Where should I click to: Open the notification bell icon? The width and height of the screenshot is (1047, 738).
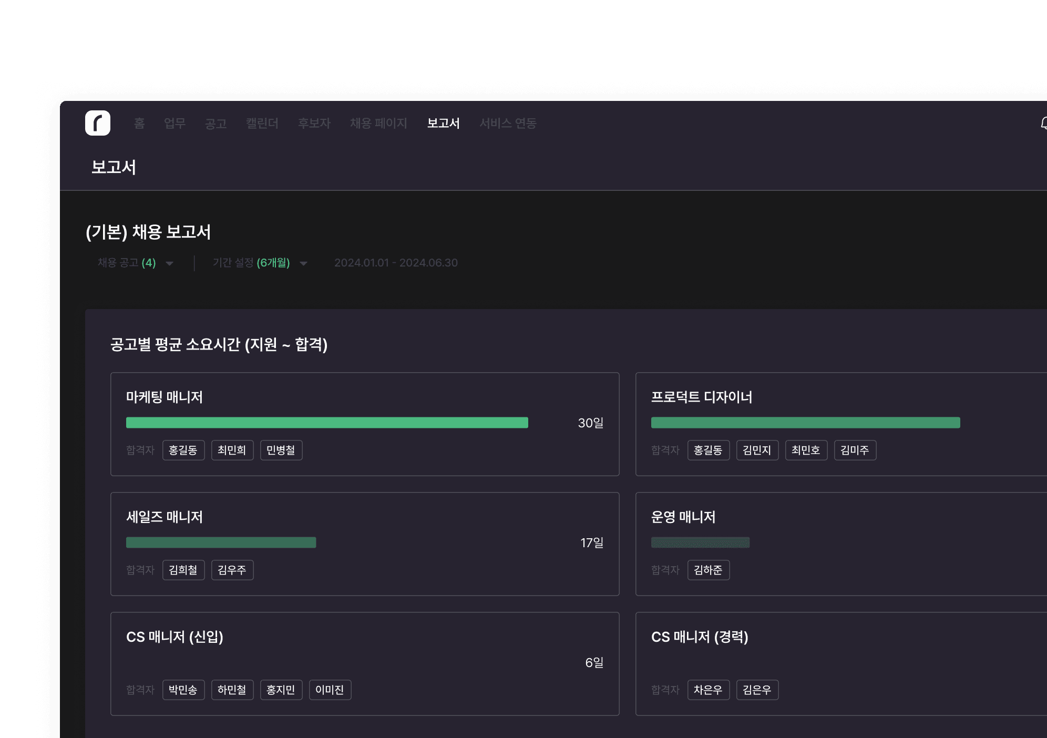[1043, 123]
